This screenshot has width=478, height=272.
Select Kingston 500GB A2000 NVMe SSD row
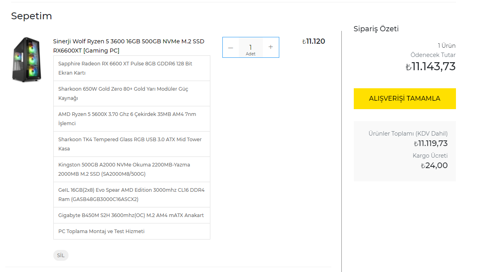pyautogui.click(x=132, y=169)
